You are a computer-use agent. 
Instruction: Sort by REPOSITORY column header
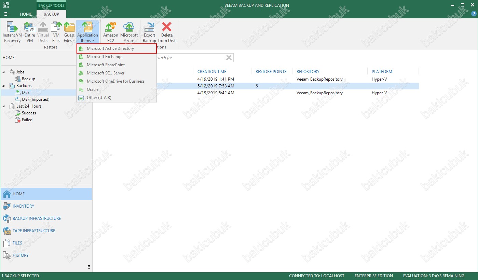coord(308,72)
